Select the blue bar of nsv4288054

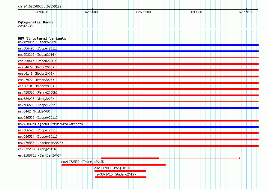coord(138,127)
